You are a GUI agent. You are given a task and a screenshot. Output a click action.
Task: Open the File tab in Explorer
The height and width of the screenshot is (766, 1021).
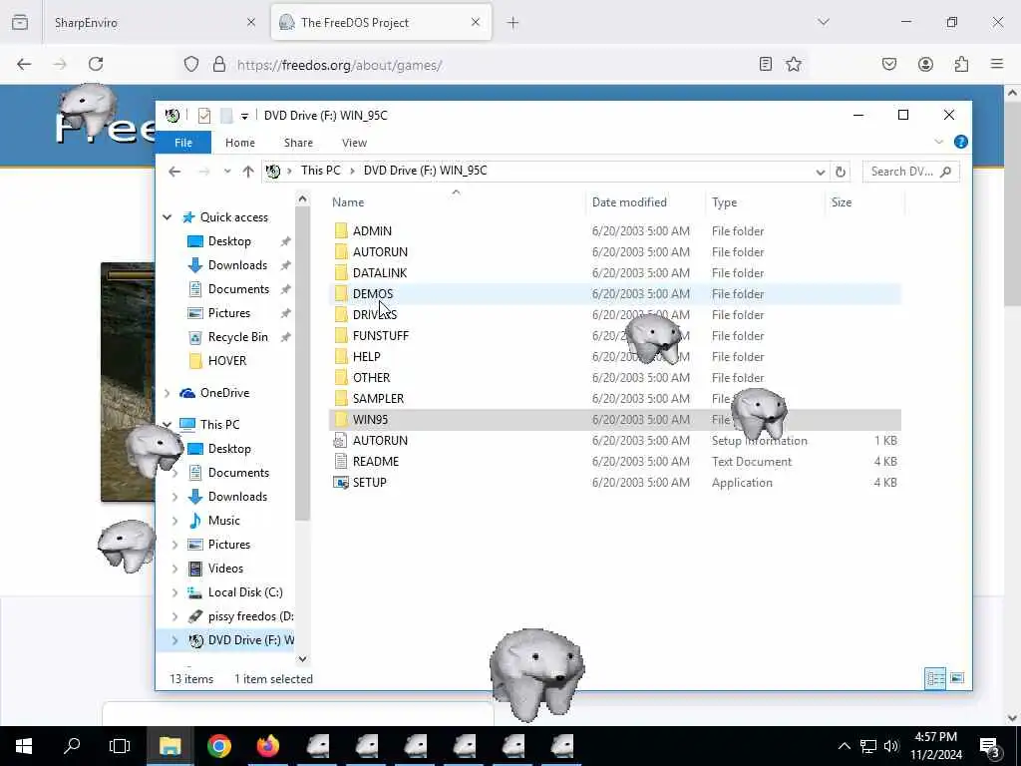point(183,143)
